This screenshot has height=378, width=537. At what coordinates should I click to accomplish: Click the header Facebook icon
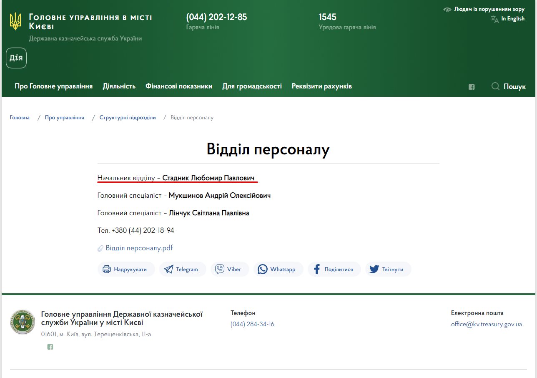click(472, 87)
